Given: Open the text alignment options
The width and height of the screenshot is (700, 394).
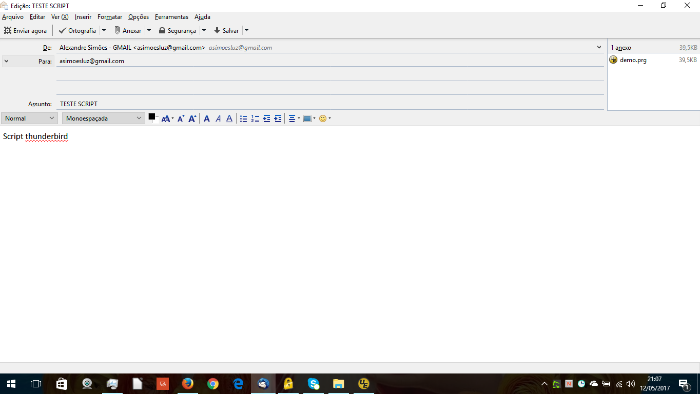Looking at the screenshot, I should pos(294,119).
